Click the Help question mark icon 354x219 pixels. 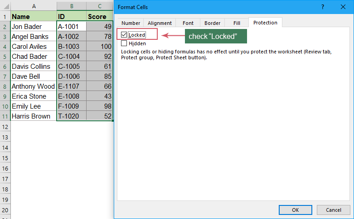click(323, 7)
